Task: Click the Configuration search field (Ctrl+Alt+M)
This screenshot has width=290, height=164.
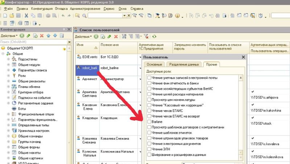Action: [x=33, y=42]
